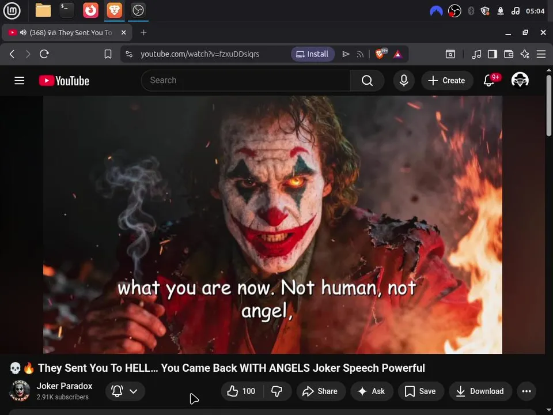The height and width of the screenshot is (415, 553).
Task: Click the system tray notification bell
Action: coord(501,11)
